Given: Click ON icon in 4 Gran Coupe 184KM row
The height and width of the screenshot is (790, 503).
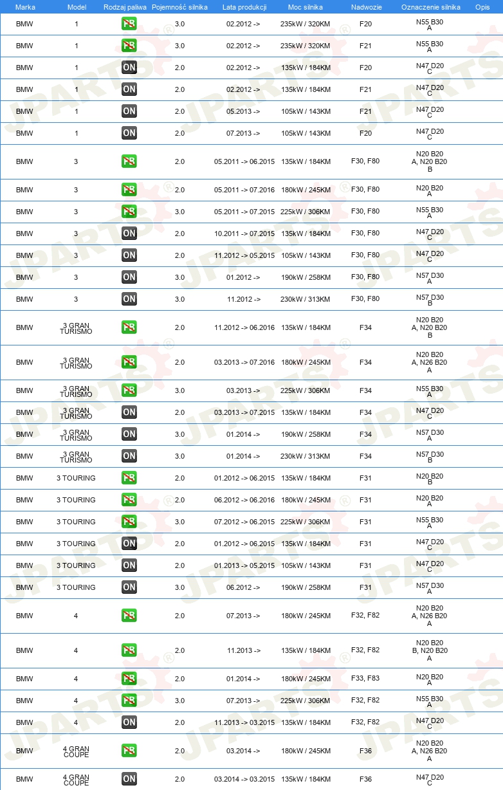Looking at the screenshot, I should point(129,779).
